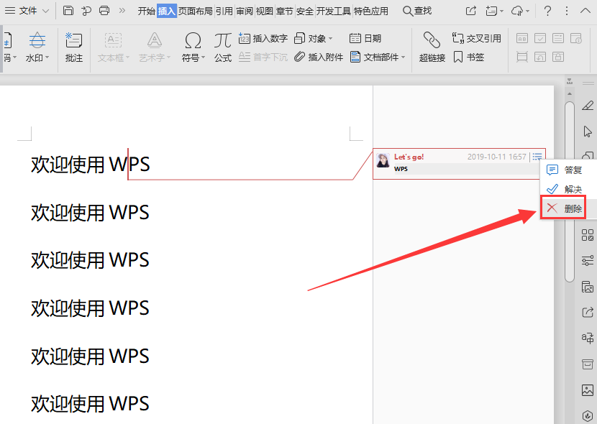
Task: Click the lock form protection icon
Action: (557, 57)
